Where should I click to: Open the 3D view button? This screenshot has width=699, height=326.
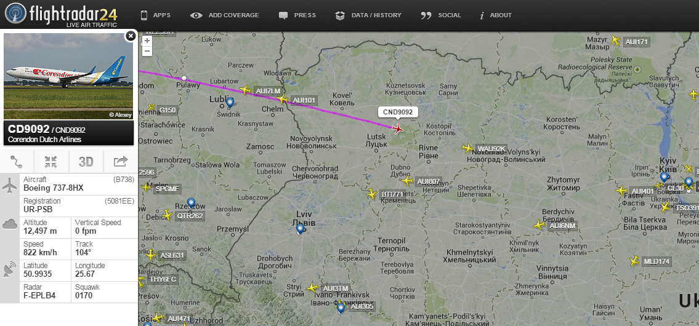click(x=86, y=162)
